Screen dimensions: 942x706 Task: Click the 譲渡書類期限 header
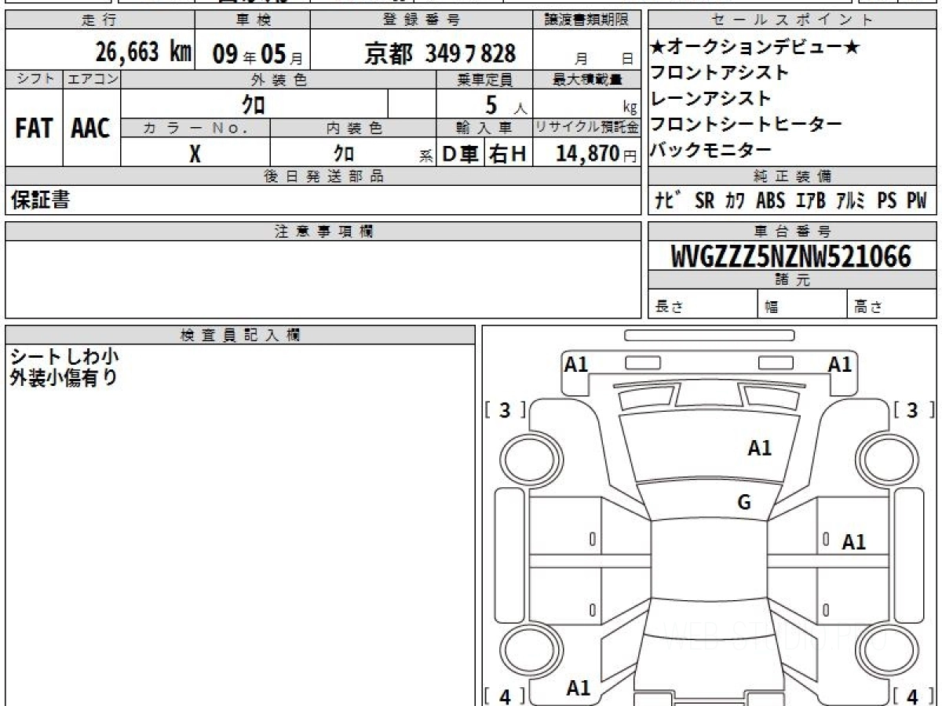point(587,20)
